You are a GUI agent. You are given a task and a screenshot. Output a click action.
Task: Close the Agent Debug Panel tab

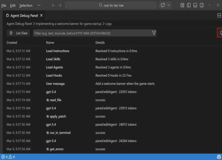[41, 16]
